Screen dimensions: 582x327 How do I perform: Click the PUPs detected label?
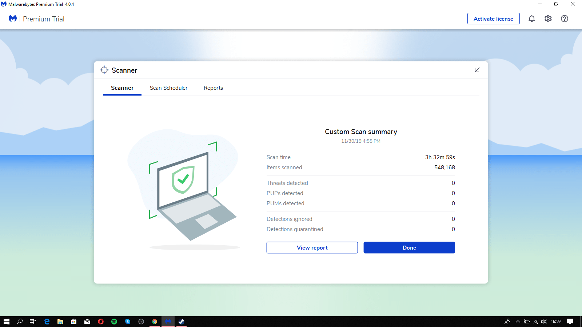point(285,193)
